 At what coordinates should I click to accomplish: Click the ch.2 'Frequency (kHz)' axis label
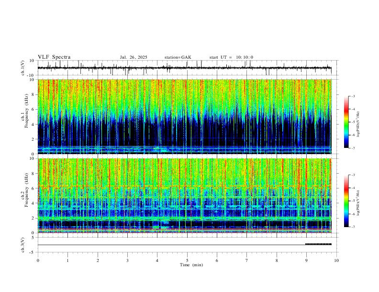click(x=27, y=189)
